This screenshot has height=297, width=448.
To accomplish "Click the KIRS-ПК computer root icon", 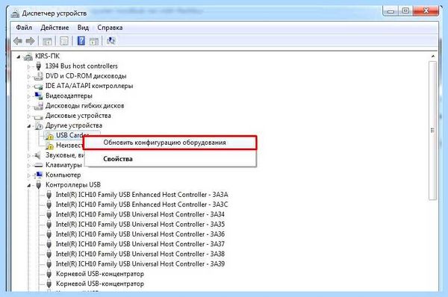I will (x=28, y=57).
